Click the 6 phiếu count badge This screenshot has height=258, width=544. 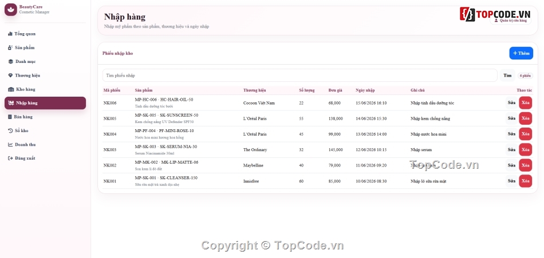(525, 76)
